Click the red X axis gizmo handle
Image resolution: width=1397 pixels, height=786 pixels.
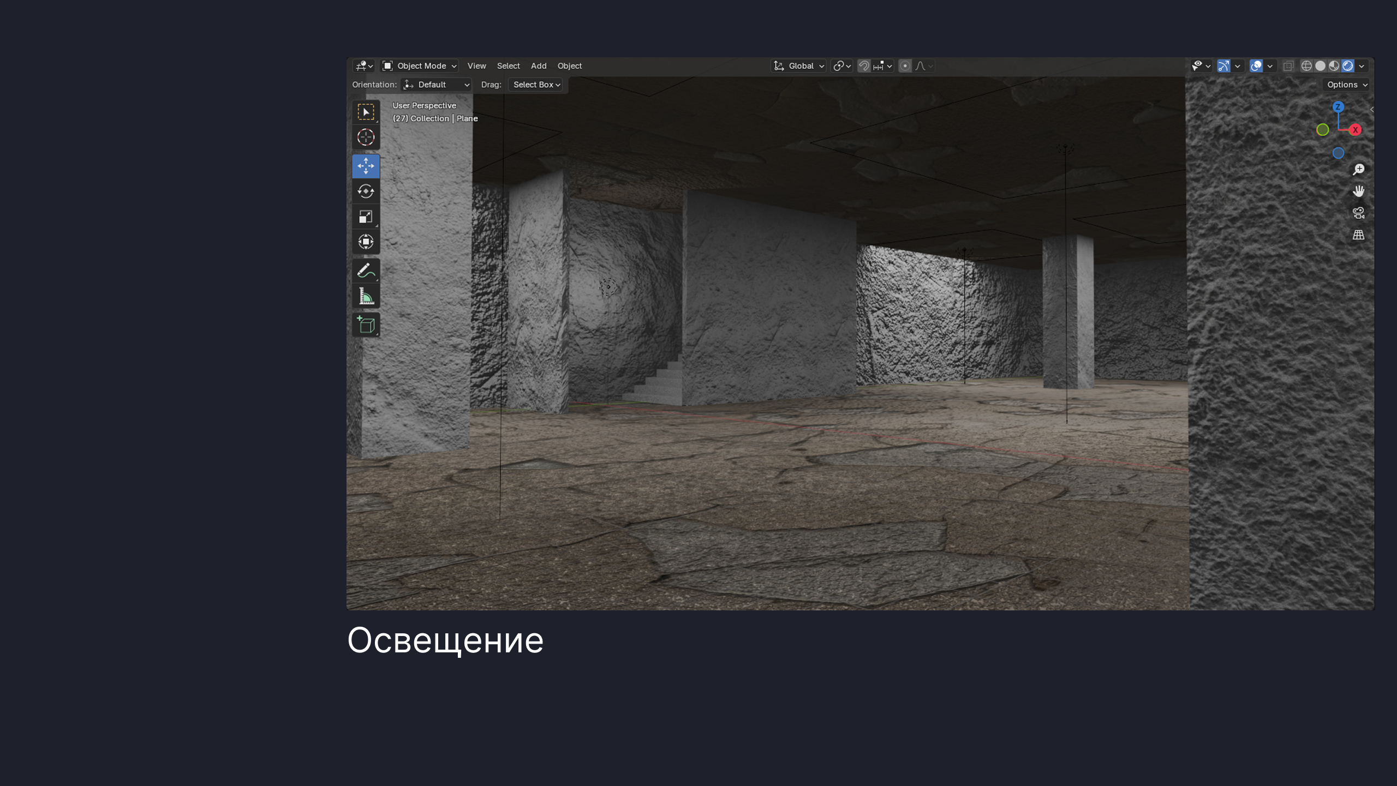[1356, 130]
